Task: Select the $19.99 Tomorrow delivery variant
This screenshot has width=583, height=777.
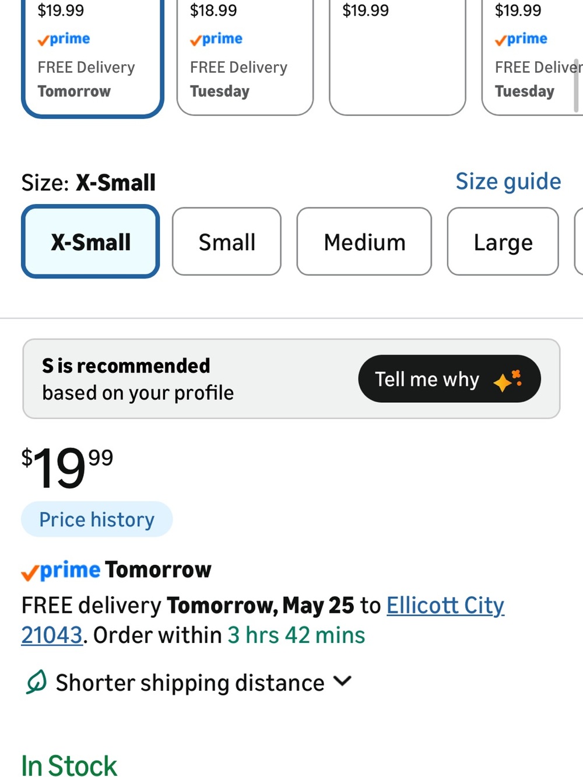Action: click(x=93, y=58)
